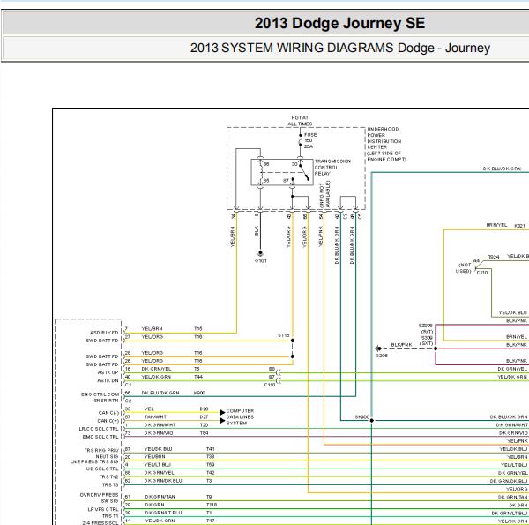Click the 'TRS RNG PRK/ NEUT SIG' label
529x525 pixels.
click(x=101, y=454)
